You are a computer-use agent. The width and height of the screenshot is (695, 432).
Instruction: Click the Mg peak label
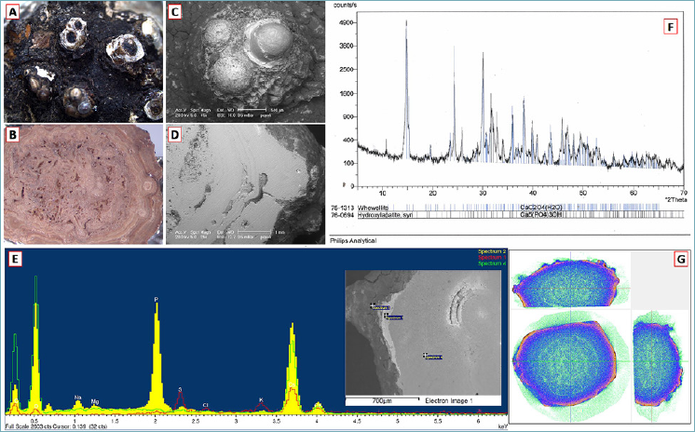click(x=95, y=401)
